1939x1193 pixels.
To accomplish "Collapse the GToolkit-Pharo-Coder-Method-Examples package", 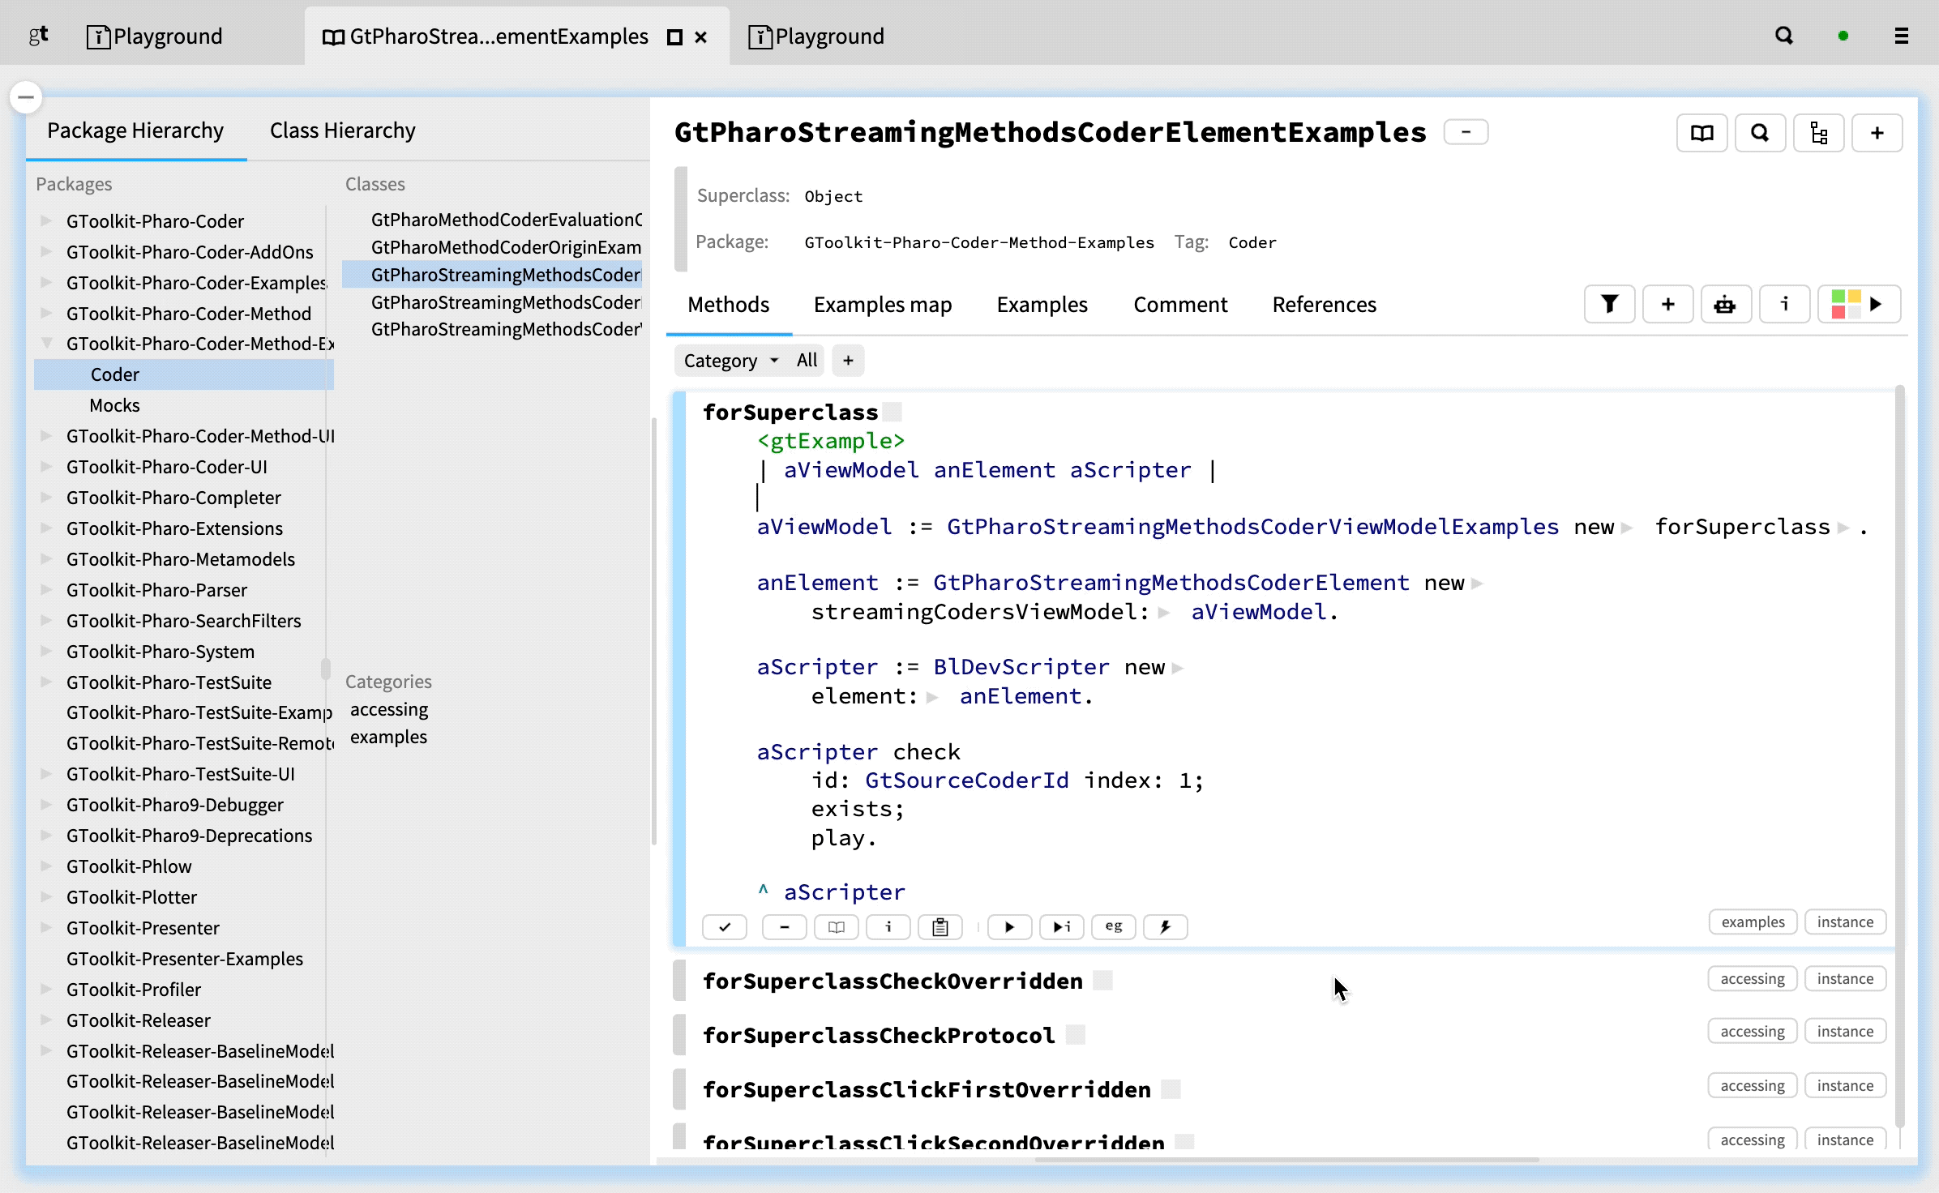I will (46, 344).
